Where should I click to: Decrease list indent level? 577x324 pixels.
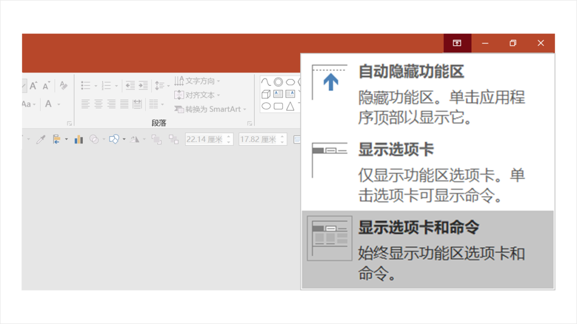point(130,85)
